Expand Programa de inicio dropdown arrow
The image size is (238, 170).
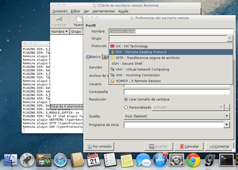pos(227,125)
